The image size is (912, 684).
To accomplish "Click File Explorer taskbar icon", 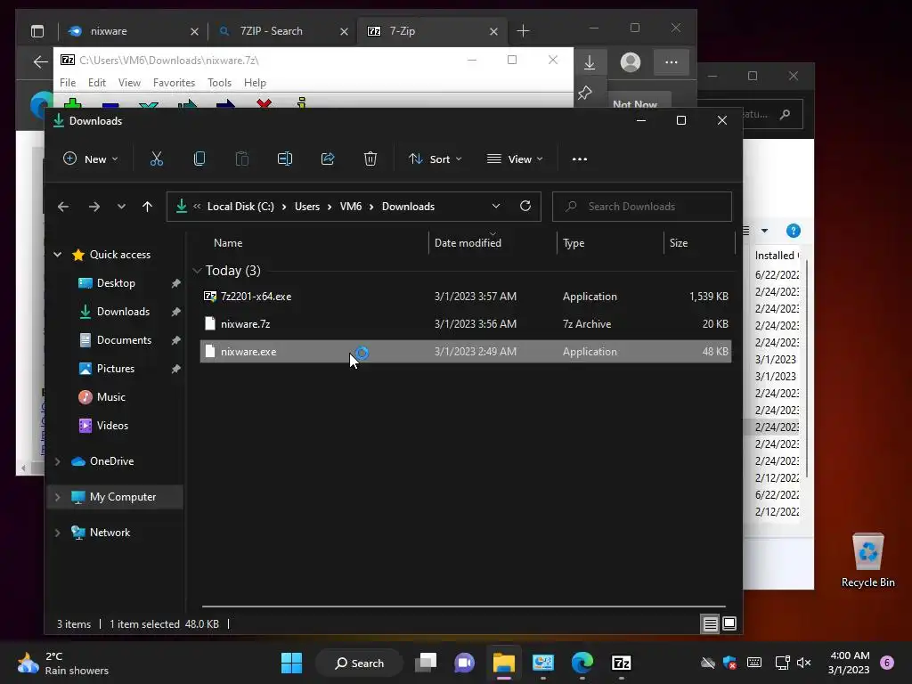I will 504,663.
